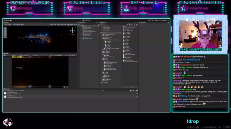Select the Hierarchy tab
This screenshot has width=231, height=129.
tap(82, 23)
